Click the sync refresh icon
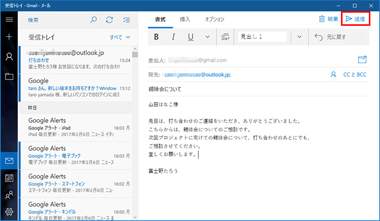The height and width of the screenshot is (221, 380). [x=109, y=20]
